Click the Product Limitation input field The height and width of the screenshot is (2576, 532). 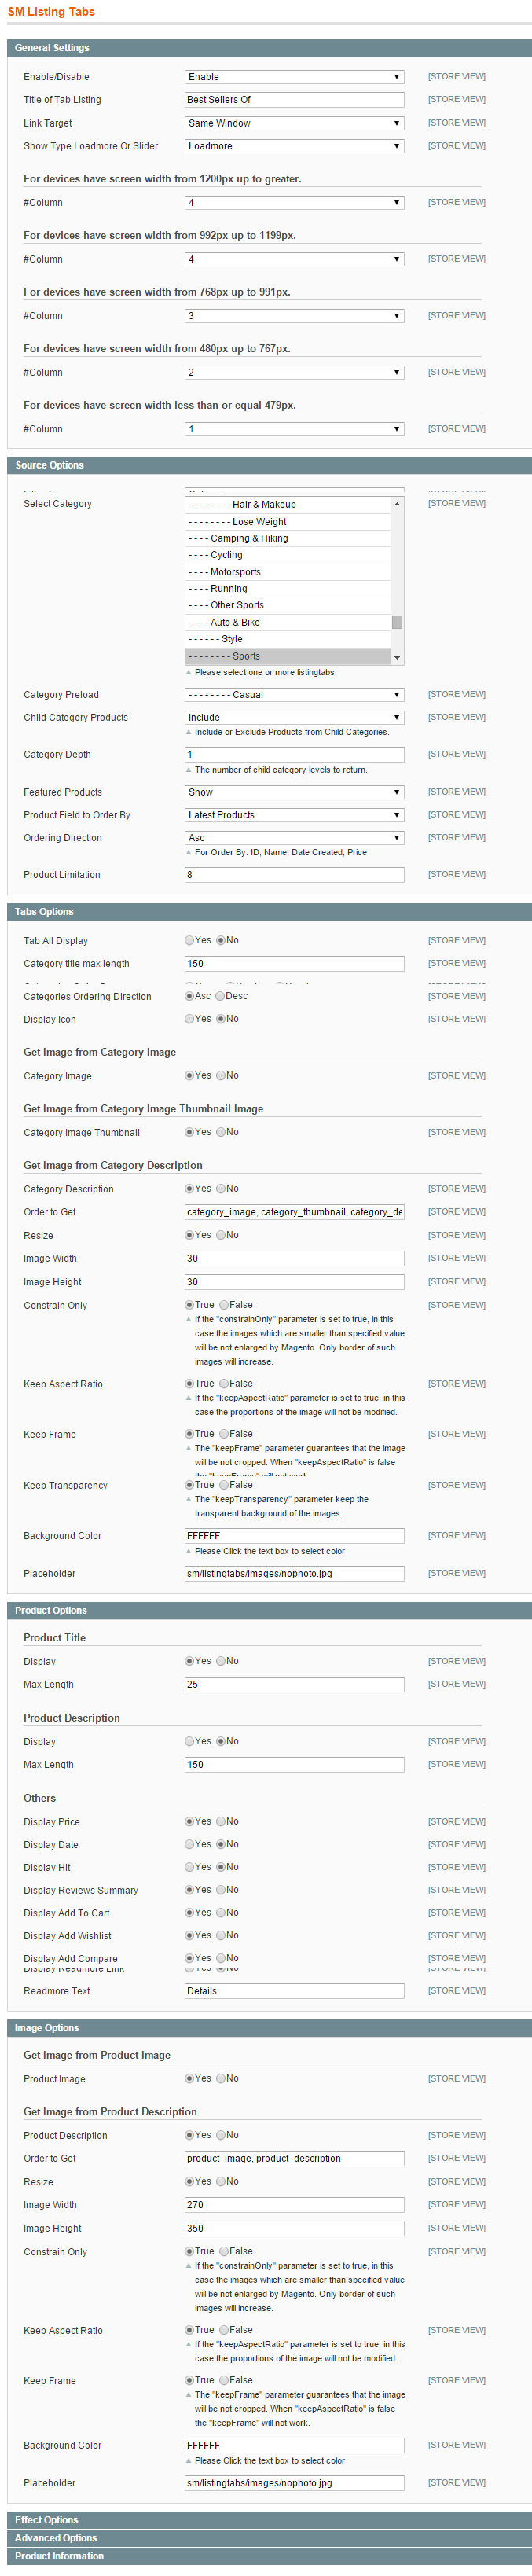coord(294,875)
